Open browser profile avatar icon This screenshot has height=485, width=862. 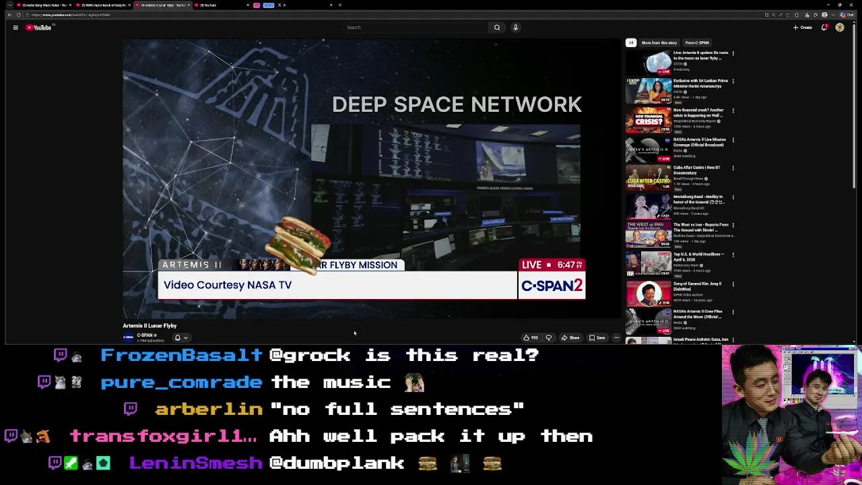pyautogui.click(x=824, y=15)
